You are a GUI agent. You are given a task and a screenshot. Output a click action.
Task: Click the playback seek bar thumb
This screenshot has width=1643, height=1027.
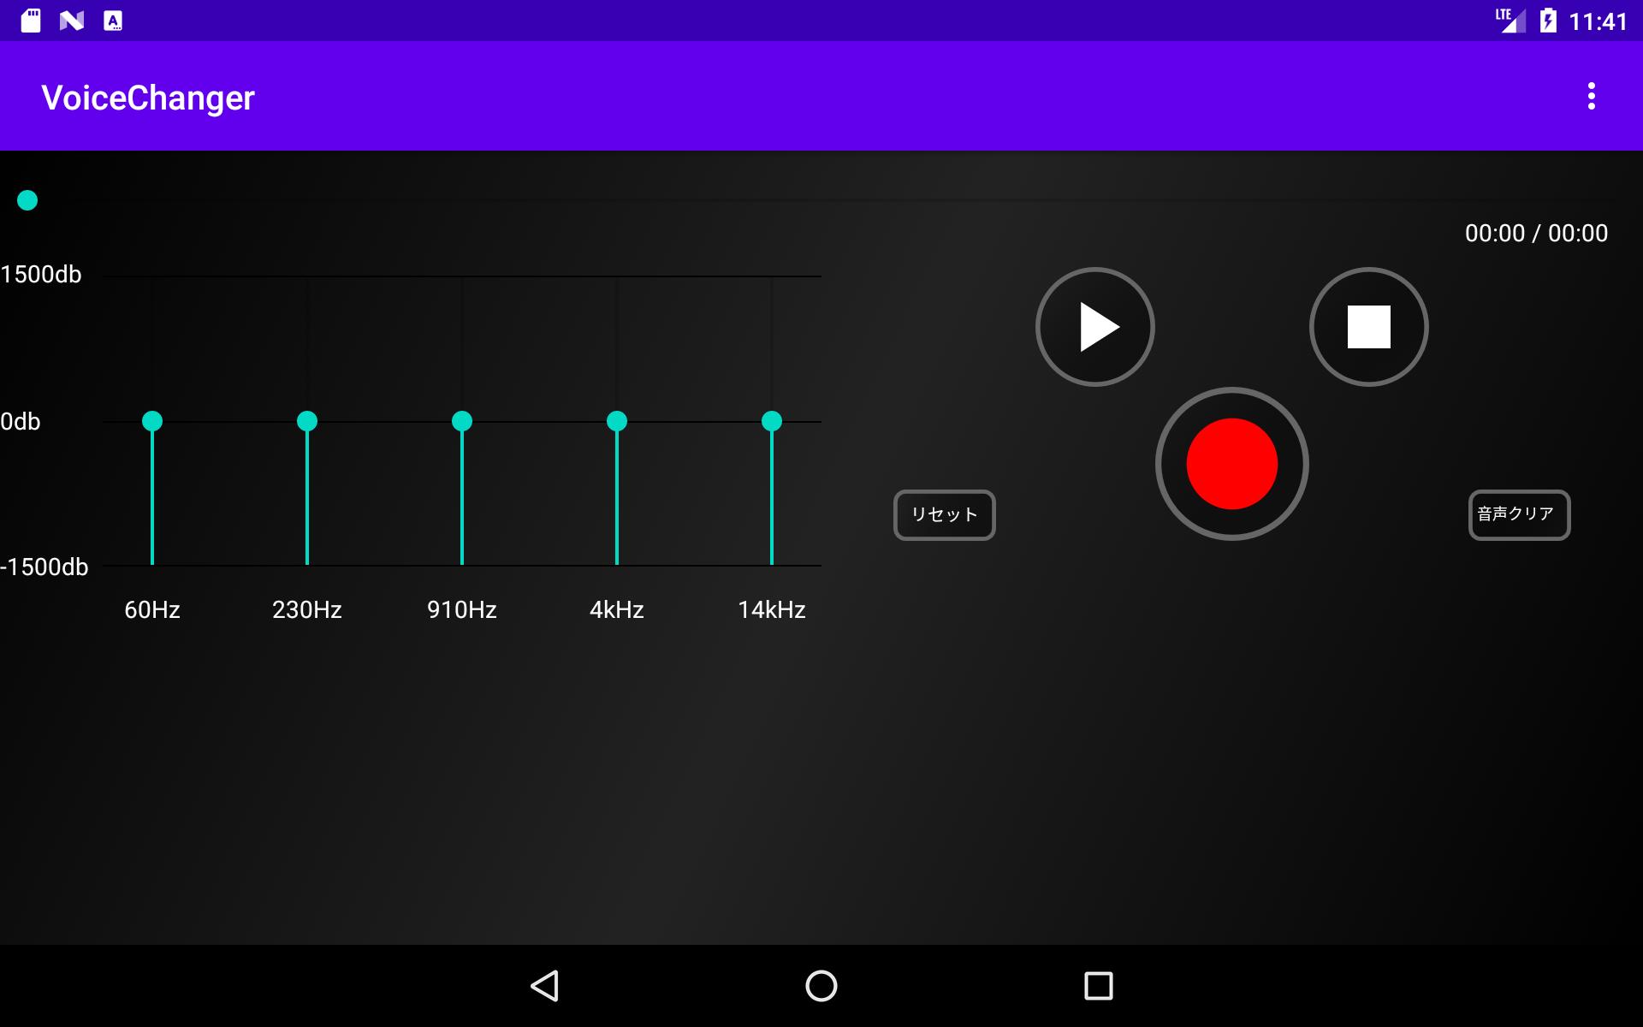[27, 200]
